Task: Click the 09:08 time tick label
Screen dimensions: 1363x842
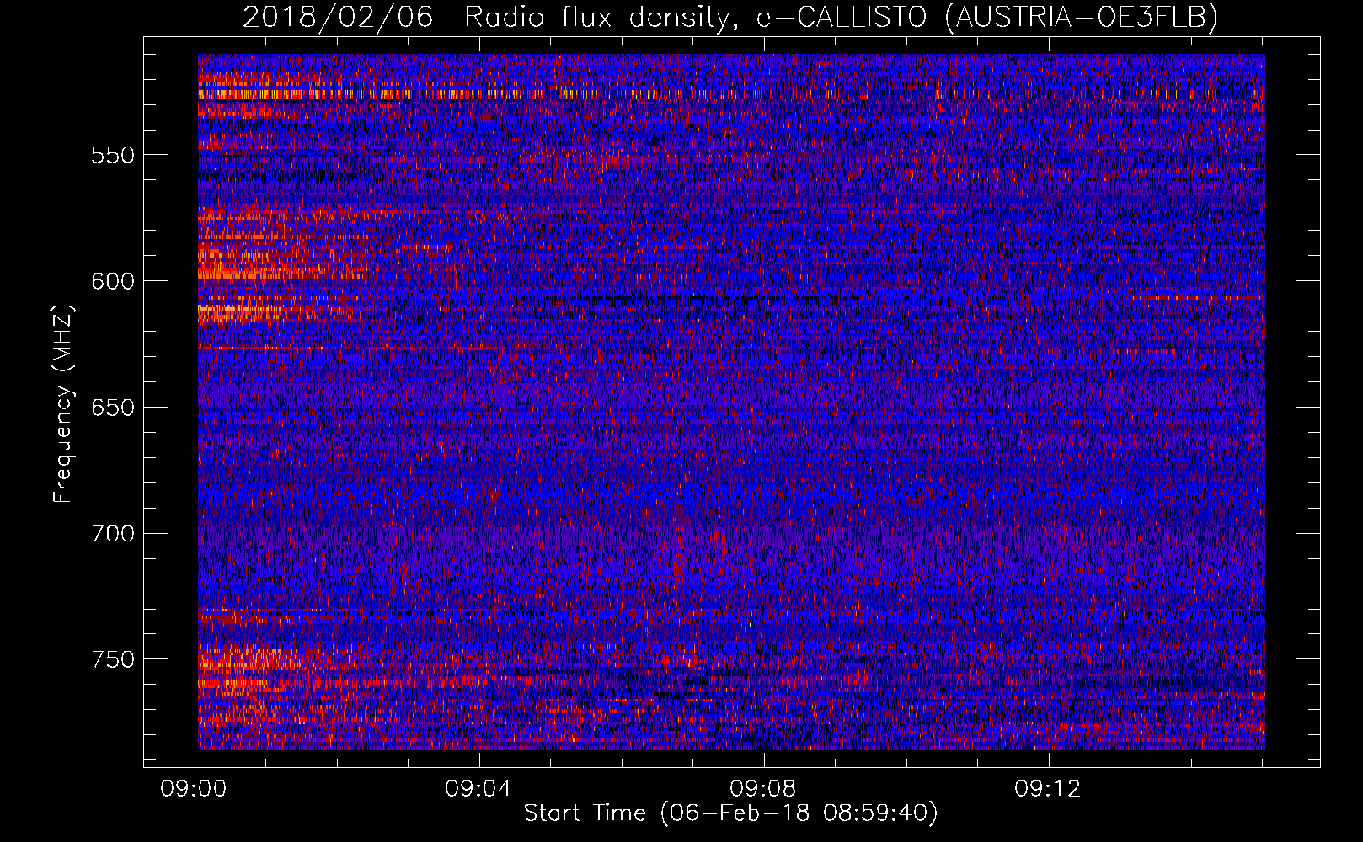Action: click(x=763, y=789)
